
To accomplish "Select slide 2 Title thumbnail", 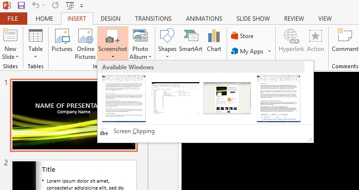I will 73,175.
